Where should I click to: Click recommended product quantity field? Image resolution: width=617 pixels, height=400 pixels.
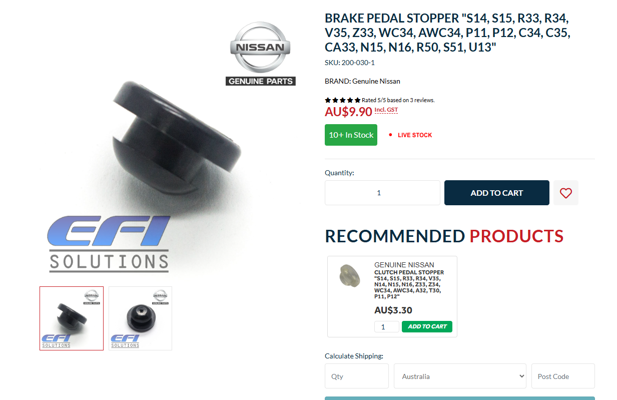[387, 326]
